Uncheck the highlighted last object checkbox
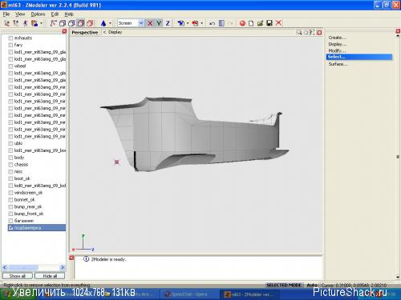 pos(10,228)
